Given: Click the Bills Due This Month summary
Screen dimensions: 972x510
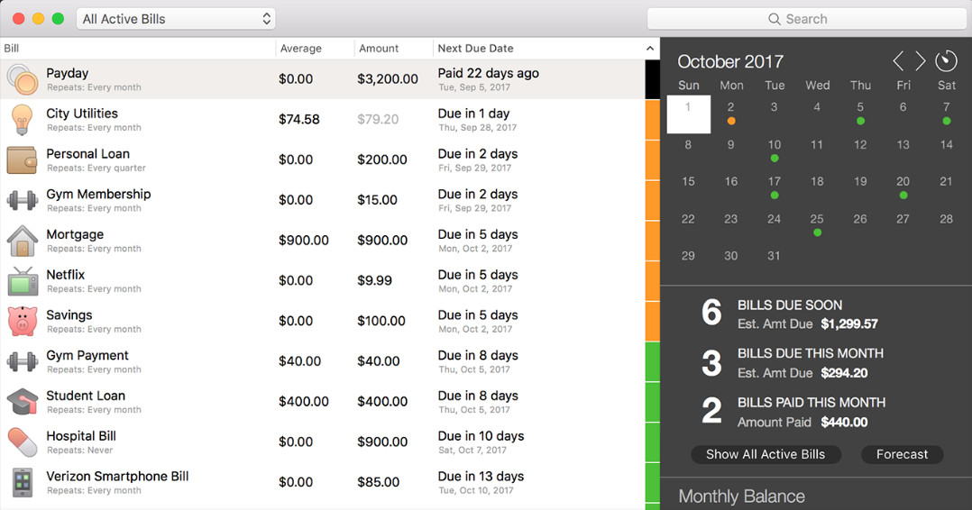Looking at the screenshot, I should click(793, 362).
